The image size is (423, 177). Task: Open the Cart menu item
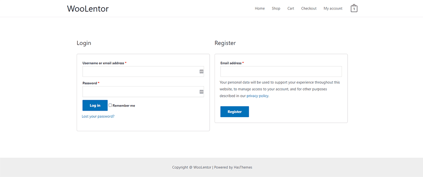291,8
